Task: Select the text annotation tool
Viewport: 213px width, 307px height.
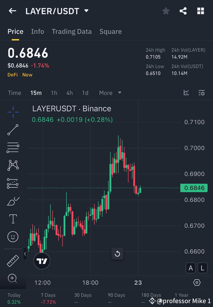Action: click(13, 219)
